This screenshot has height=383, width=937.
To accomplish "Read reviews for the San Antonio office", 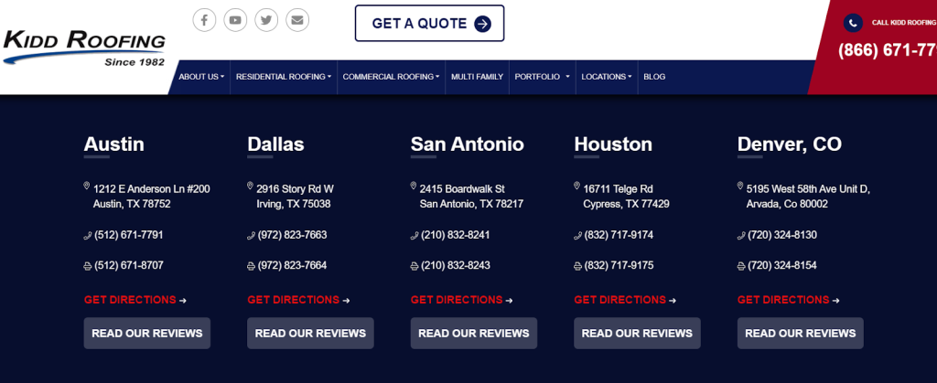I will (473, 334).
